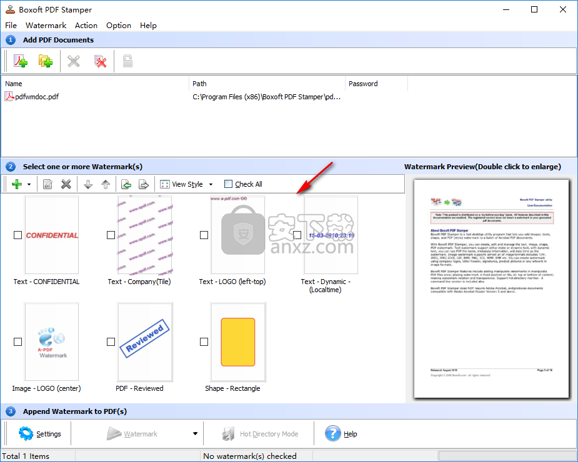Check the Text - LOGO (left-top) watermark
Image resolution: width=578 pixels, height=462 pixels.
point(204,235)
